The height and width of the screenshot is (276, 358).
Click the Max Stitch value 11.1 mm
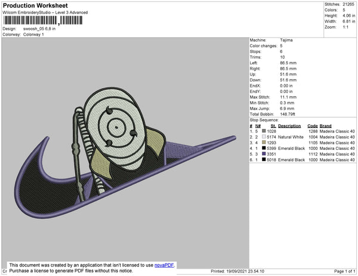[x=288, y=97]
